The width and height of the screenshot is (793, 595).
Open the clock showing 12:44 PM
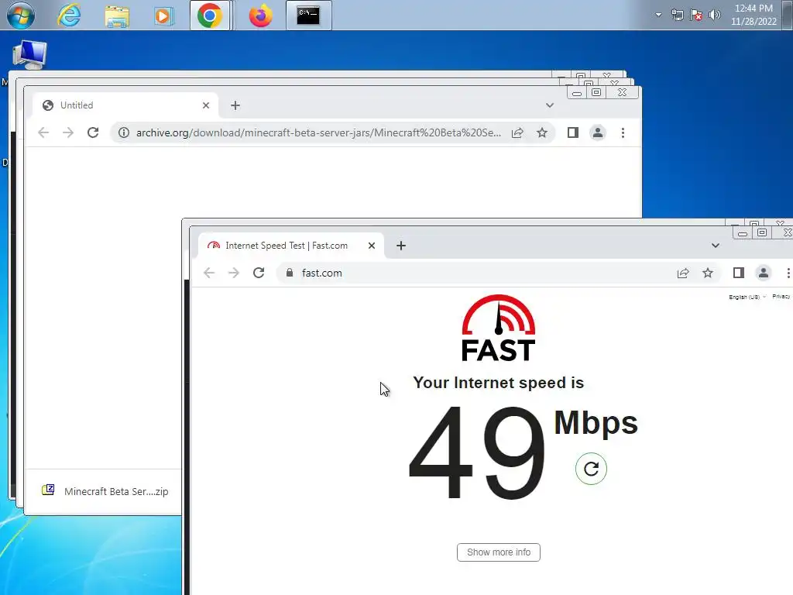point(754,15)
